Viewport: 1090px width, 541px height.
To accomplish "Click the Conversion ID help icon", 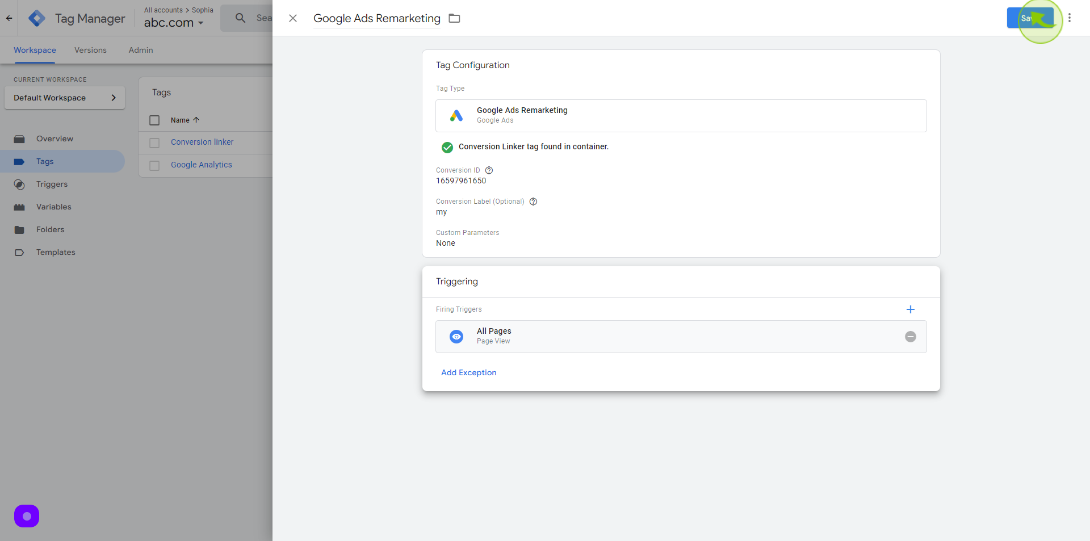I will click(489, 170).
